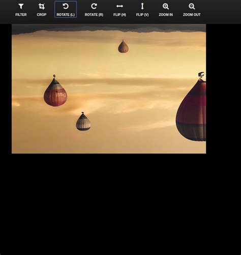Screen dimensions: 241x255
Task: Zoom in on the image
Action: [166, 10]
